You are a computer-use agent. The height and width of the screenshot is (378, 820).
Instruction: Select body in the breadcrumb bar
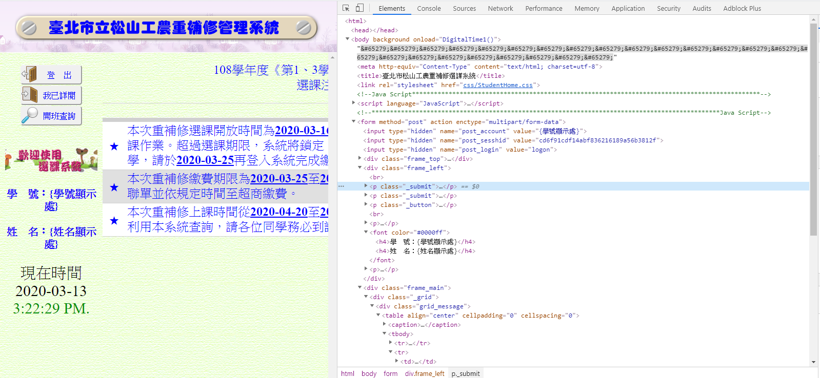pyautogui.click(x=369, y=373)
